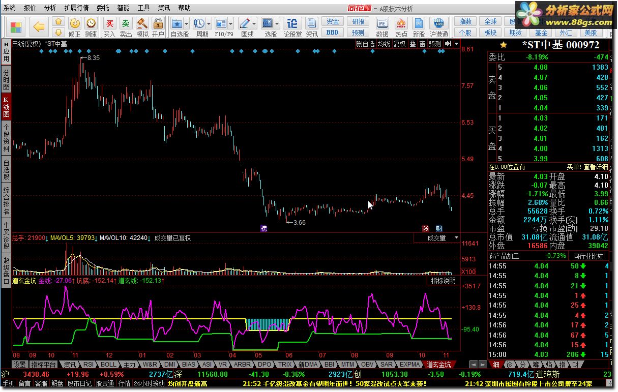618x392 pixels.
Task: Click the 查看详细 details link
Action: pos(595,167)
